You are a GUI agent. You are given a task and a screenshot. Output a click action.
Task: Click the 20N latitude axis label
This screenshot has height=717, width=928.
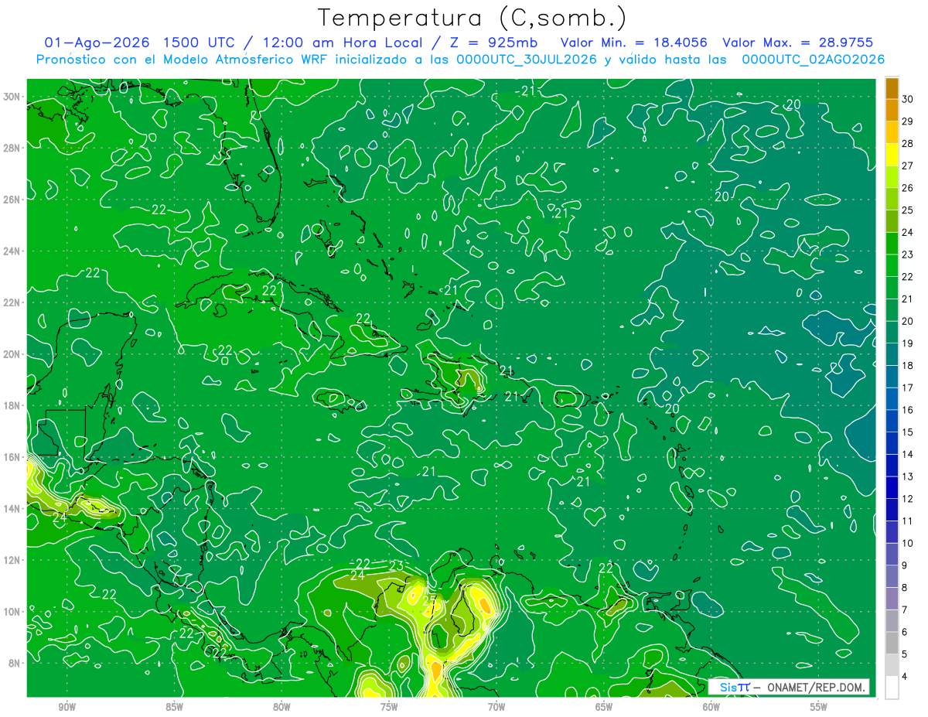(12, 354)
